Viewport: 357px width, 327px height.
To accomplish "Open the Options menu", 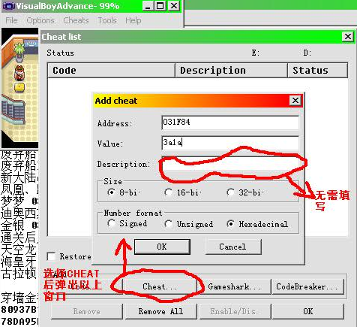I will (40, 20).
